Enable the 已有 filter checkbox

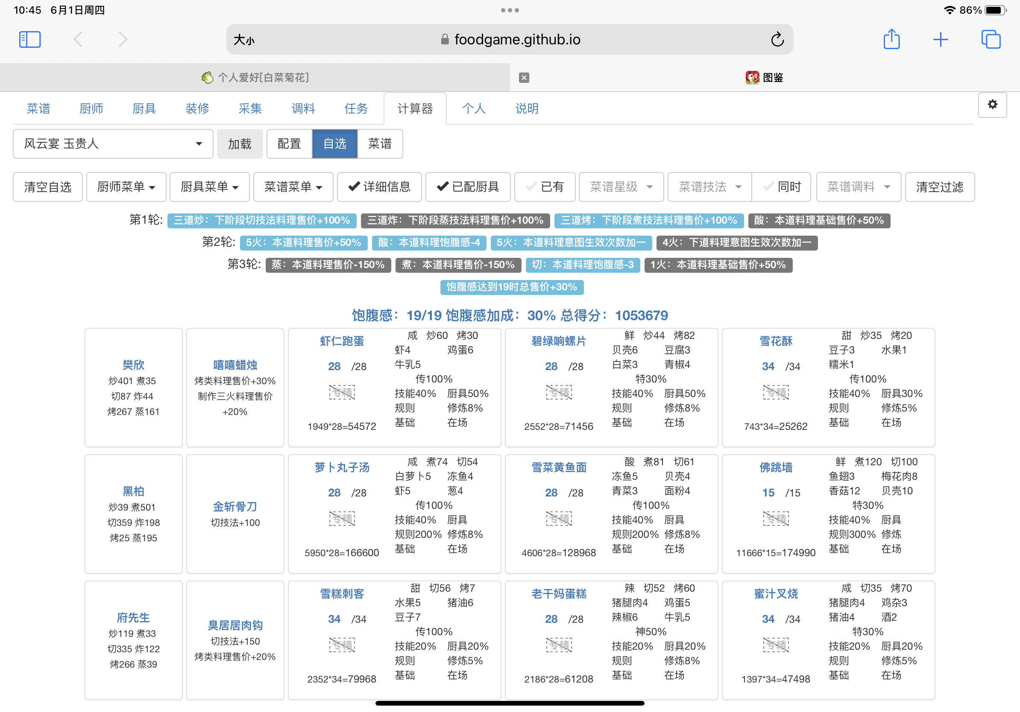coord(545,187)
